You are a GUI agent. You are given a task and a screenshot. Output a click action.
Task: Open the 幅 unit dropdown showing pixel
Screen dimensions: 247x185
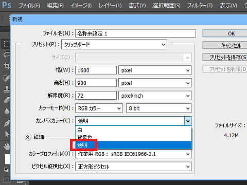[155, 70]
